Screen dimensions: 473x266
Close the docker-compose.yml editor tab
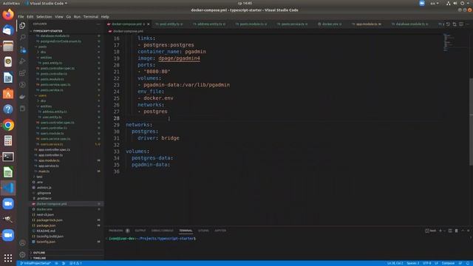148,24
